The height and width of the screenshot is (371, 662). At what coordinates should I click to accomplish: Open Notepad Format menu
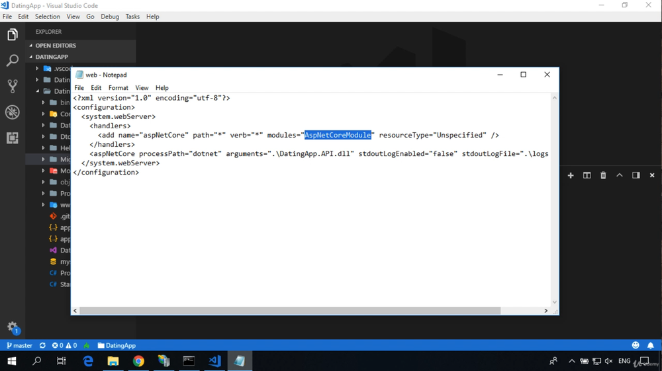(118, 88)
